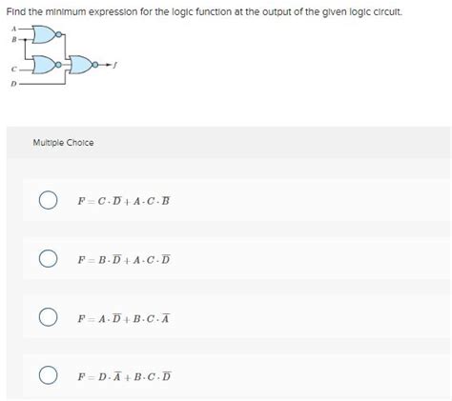The height and width of the screenshot is (401, 452).
Task: Click the final NOR gate driving output f
Action: (80, 65)
